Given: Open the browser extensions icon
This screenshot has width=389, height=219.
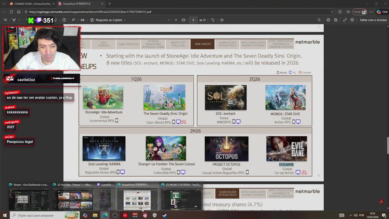Looking at the screenshot, I should pos(340,12).
